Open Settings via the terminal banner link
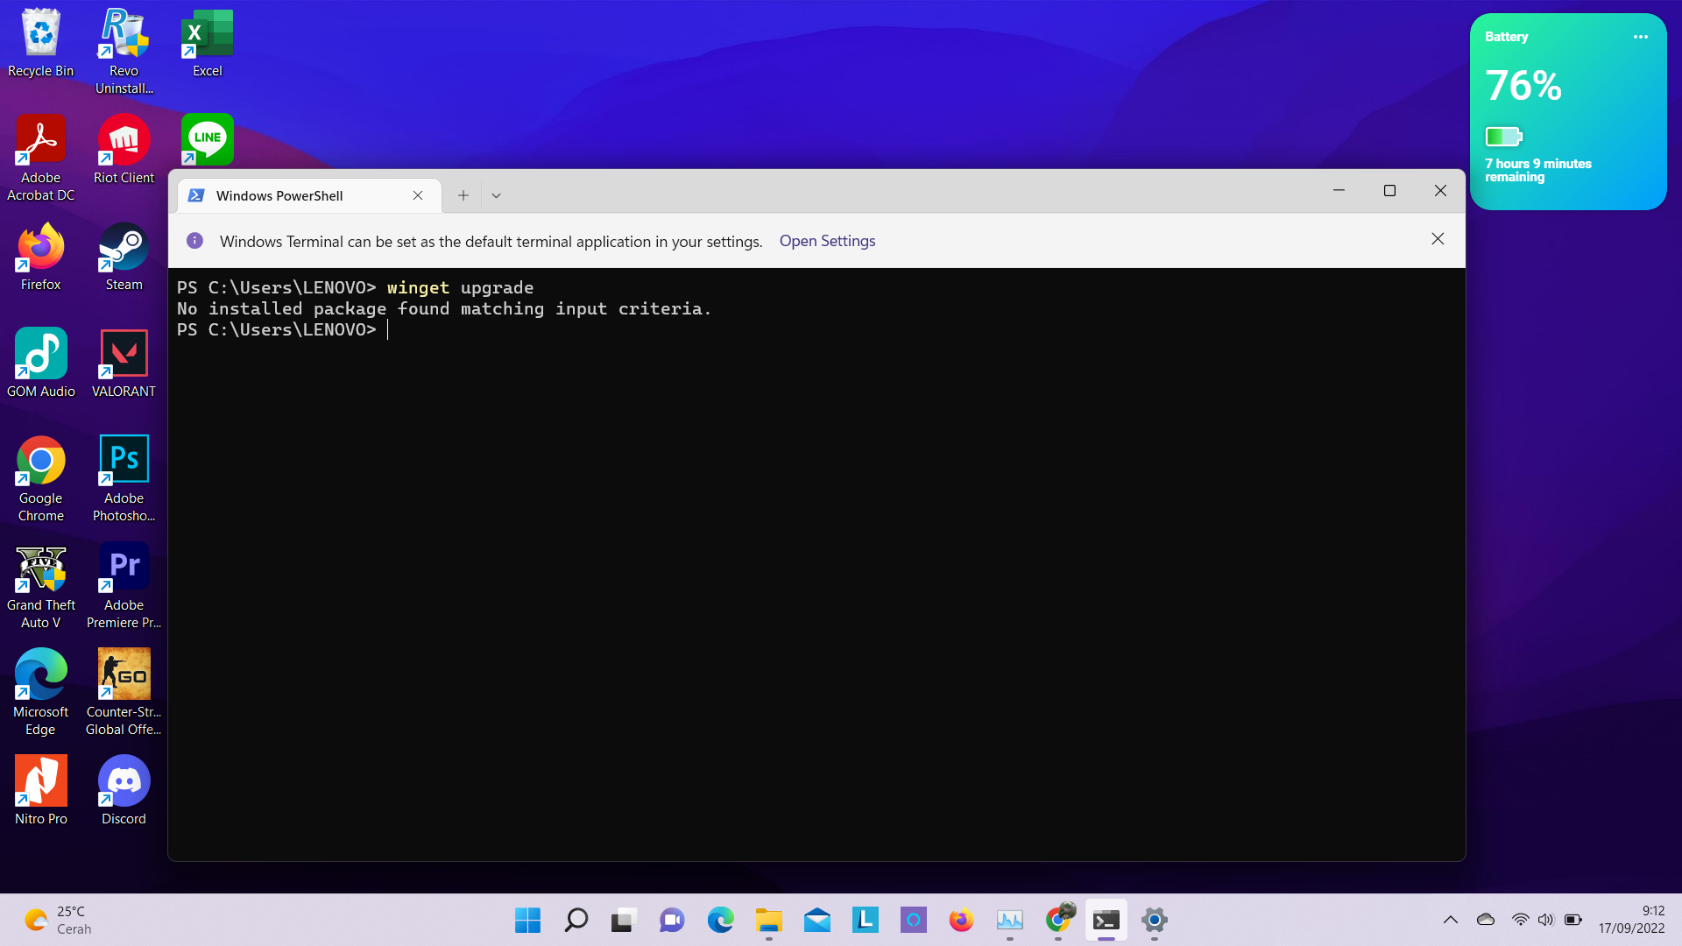Image resolution: width=1682 pixels, height=946 pixels. pyautogui.click(x=827, y=240)
